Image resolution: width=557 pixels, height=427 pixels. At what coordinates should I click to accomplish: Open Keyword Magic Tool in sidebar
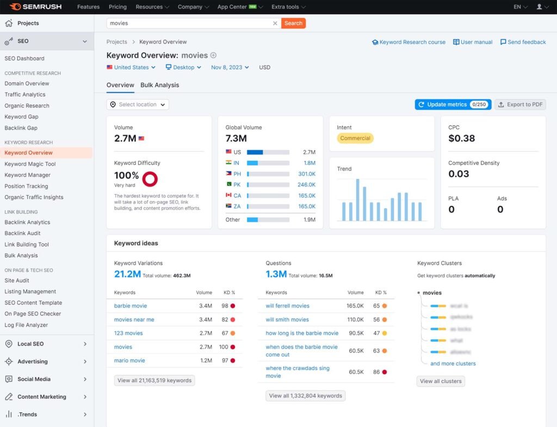(x=30, y=164)
